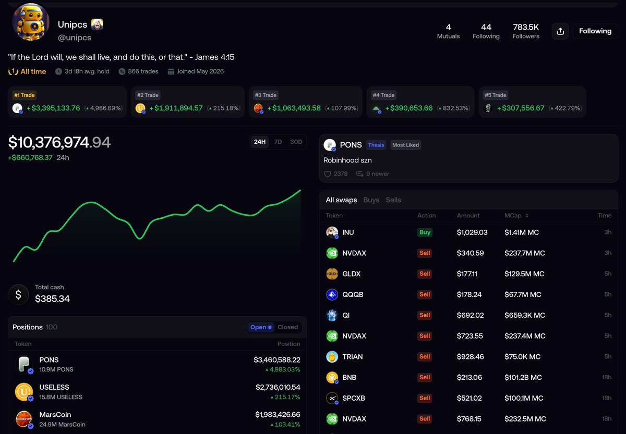
Task: Click the +$3,395,133.76 trade profit
Action: click(53, 108)
